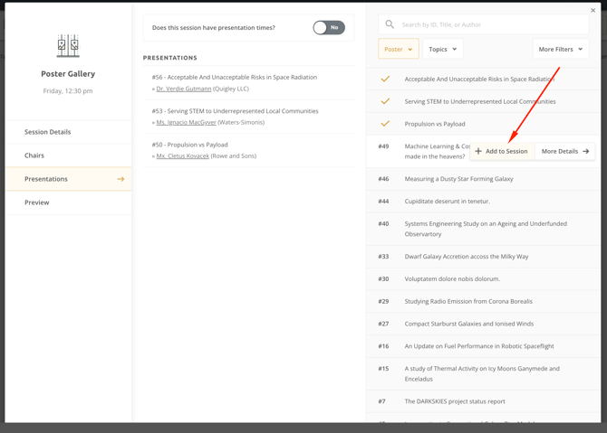
Task: Switch to the Chairs tab
Action: click(34, 155)
